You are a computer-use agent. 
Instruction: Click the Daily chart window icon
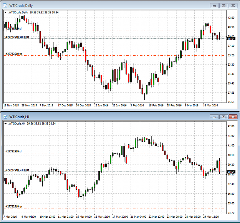(5, 6)
